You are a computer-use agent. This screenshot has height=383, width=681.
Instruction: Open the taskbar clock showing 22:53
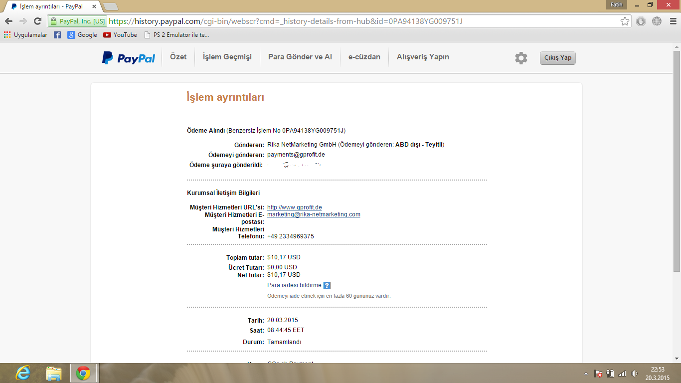click(658, 373)
